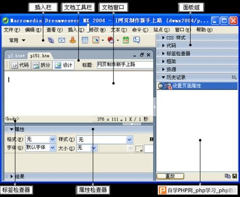Open the p3.htm document tab

point(16,56)
